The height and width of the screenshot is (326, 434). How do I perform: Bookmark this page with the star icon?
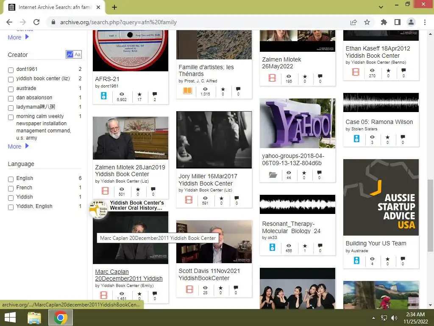[x=367, y=22]
